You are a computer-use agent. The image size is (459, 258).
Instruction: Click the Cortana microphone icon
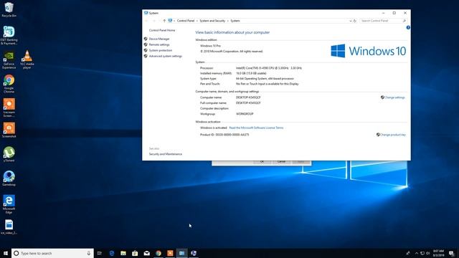tap(89, 253)
